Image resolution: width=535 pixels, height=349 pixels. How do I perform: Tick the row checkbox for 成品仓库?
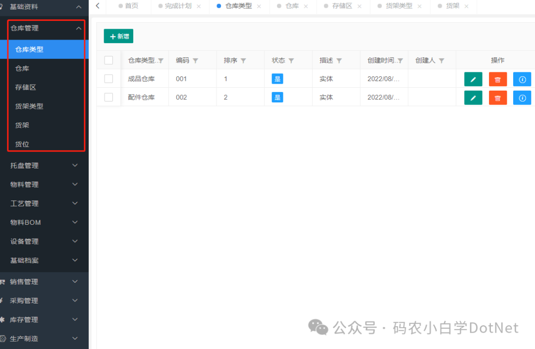pos(108,78)
